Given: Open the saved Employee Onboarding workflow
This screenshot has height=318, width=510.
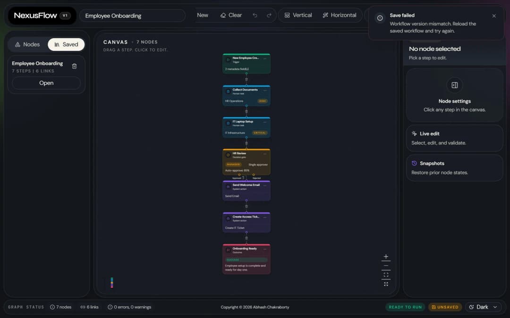Looking at the screenshot, I should (x=46, y=83).
